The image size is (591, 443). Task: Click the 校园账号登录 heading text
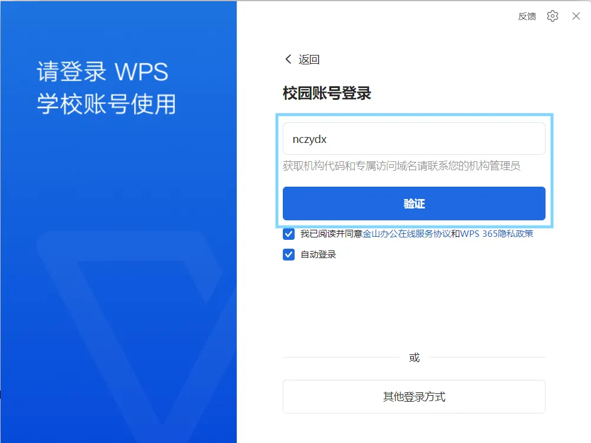(x=326, y=93)
